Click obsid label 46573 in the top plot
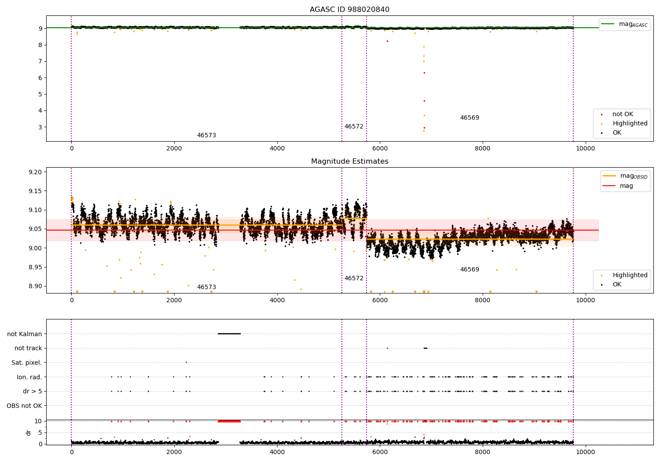 tap(206, 136)
